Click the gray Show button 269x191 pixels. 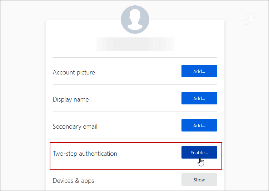point(199,179)
